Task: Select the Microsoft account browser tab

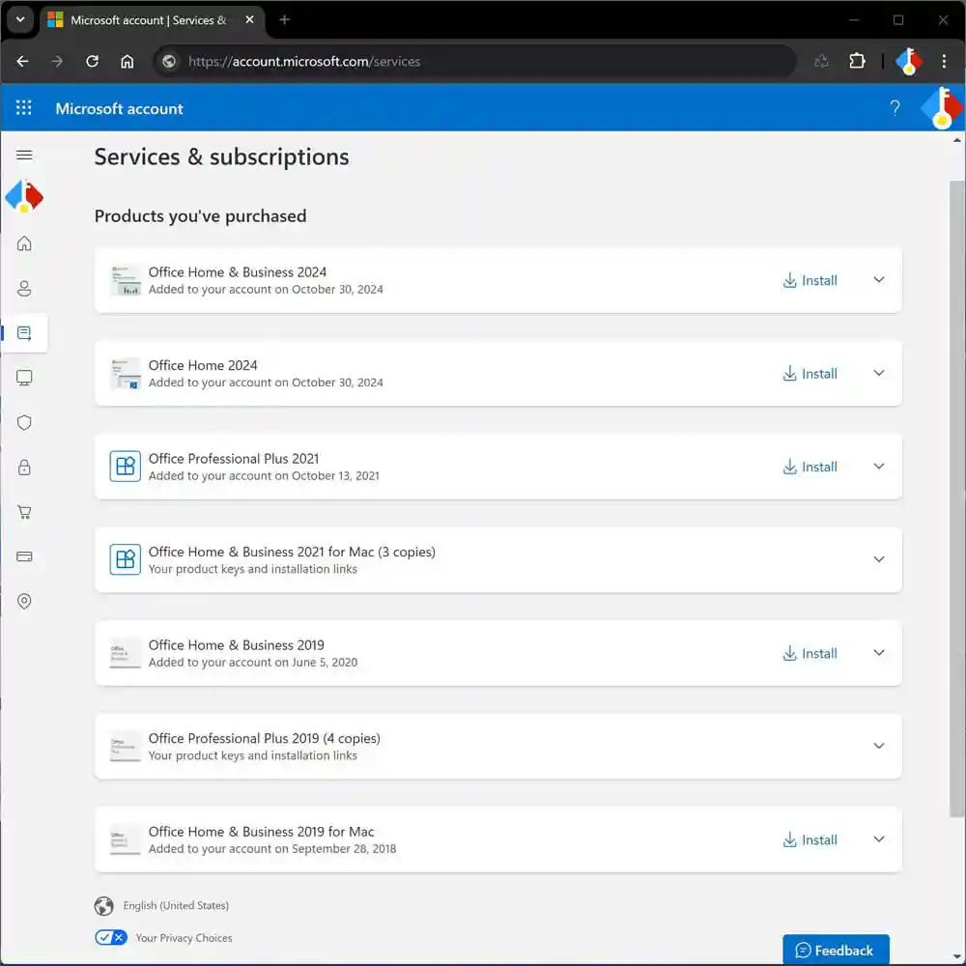Action: coord(145,20)
